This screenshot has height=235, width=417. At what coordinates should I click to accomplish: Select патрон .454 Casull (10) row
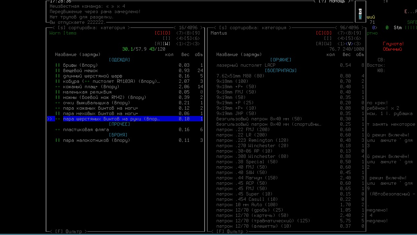[290, 199]
